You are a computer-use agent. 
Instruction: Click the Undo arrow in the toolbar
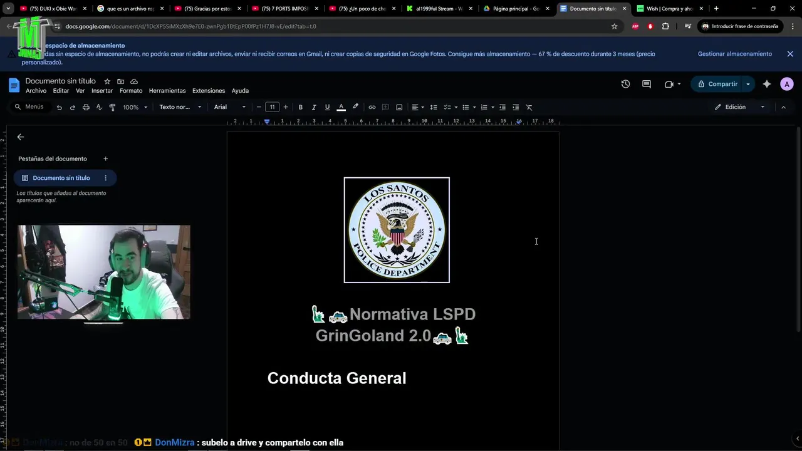click(59, 107)
